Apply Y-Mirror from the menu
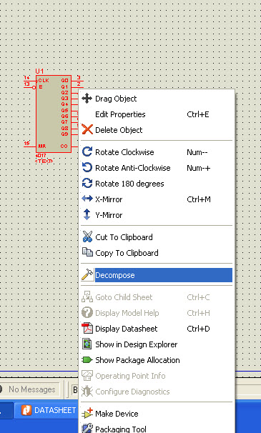 (x=157, y=215)
